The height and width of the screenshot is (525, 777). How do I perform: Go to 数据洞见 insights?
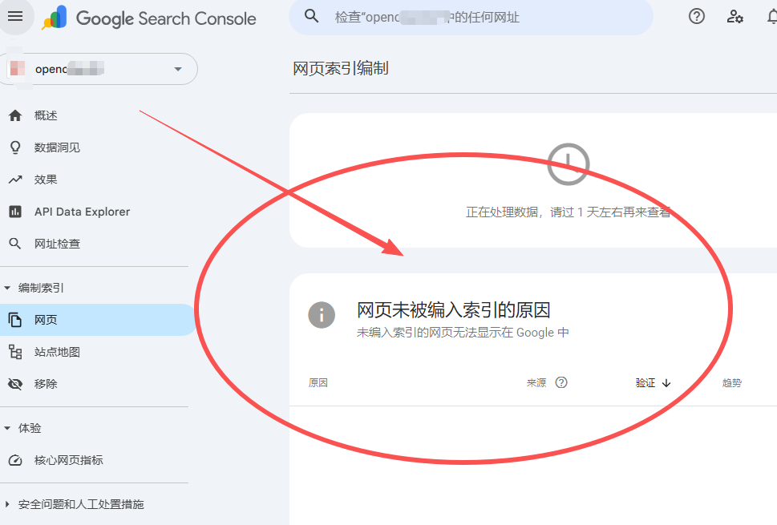[x=57, y=147]
